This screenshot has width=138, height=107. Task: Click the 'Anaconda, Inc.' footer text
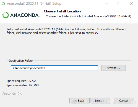[x=12, y=93]
